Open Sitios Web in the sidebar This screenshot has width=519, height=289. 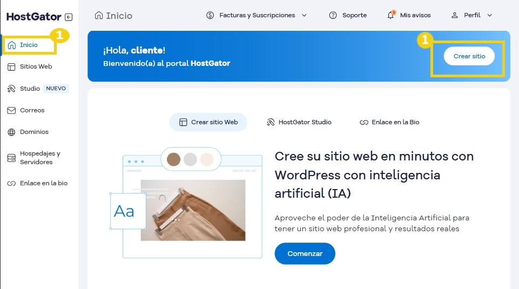coord(36,66)
